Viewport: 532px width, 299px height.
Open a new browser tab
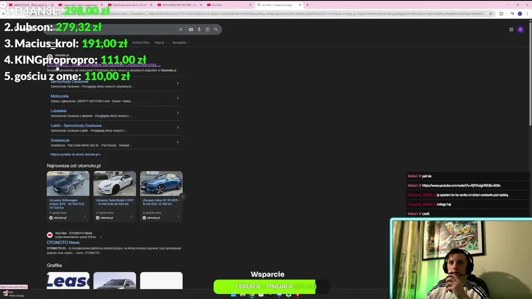coord(307,5)
